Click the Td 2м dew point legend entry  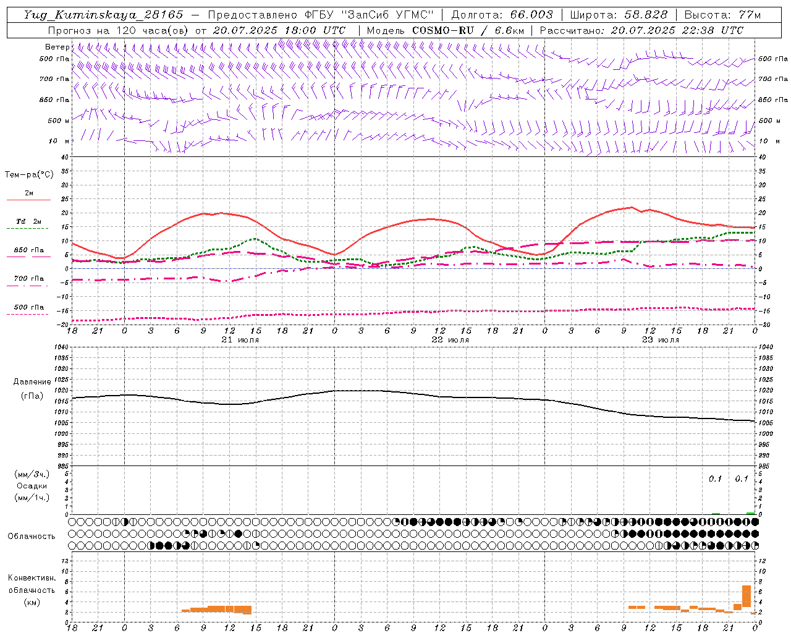28,221
